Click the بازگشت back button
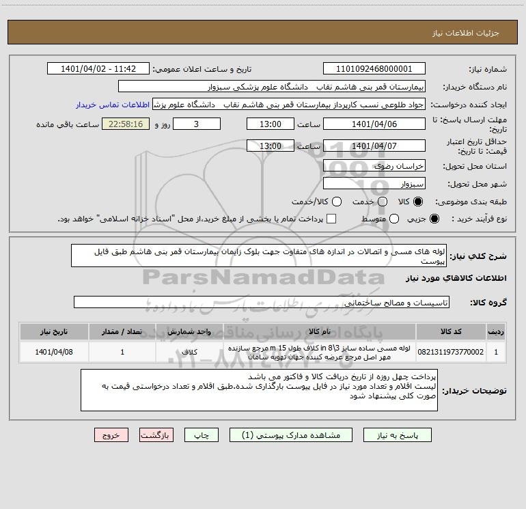Screen dimensions: 526x509 156,435
